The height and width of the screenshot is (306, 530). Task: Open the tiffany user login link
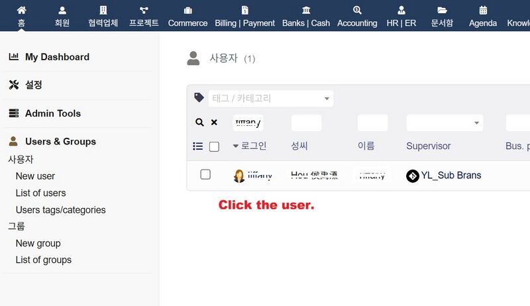[260, 176]
